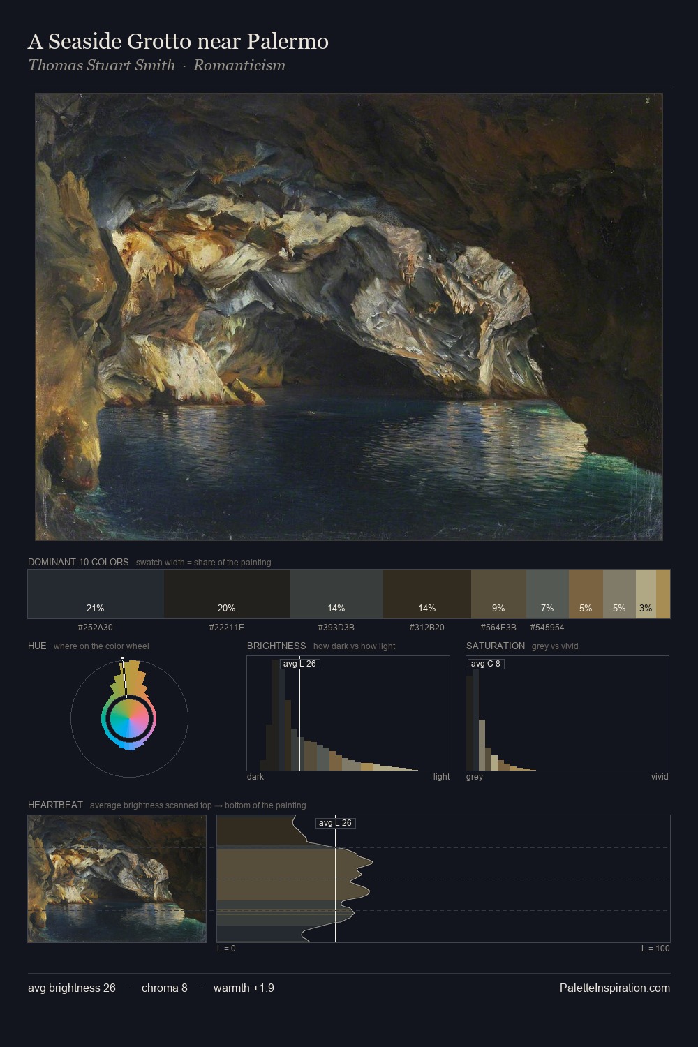This screenshot has width=698, height=1047.
Task: Click the 'warmth +1.9' footer stat
Action: point(244,988)
